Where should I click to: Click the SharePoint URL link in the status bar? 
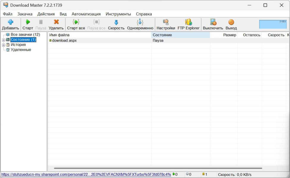(86, 174)
